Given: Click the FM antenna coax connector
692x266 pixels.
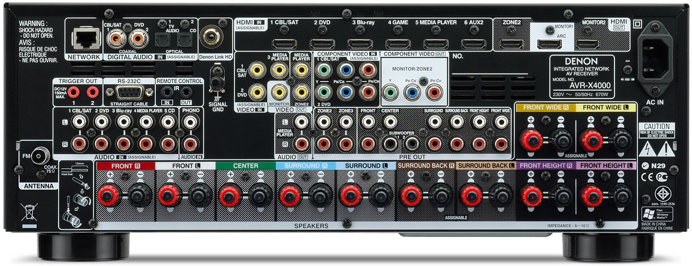Looking at the screenshot, I should click(40, 156).
